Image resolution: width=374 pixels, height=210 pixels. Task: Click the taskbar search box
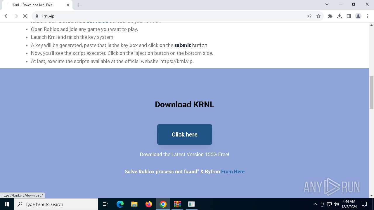pyautogui.click(x=56, y=204)
